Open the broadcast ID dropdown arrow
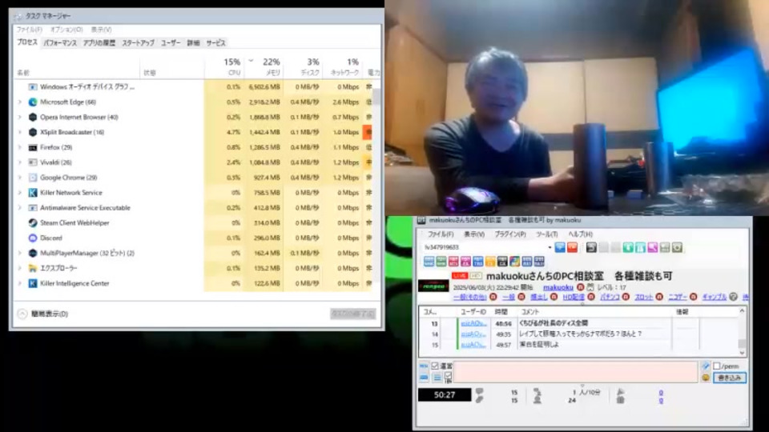 [x=550, y=247]
